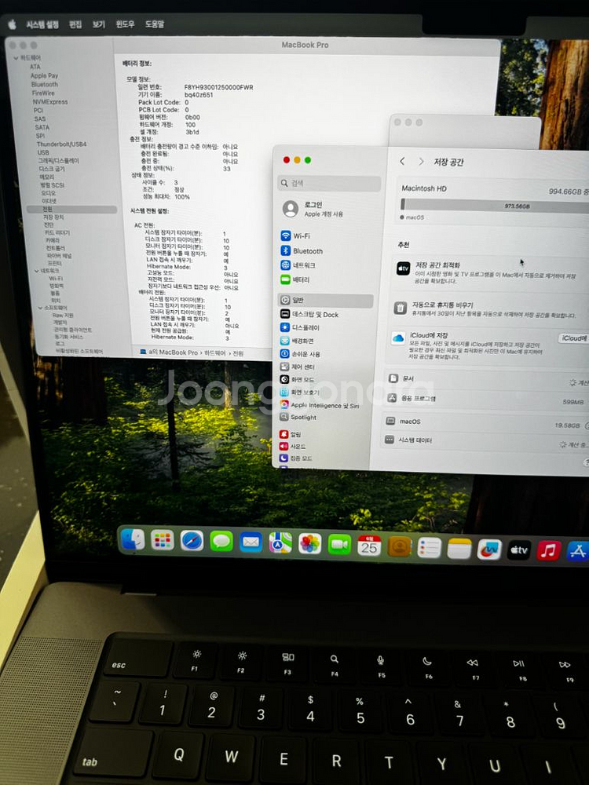
Task: Open Launchpad from the Dock
Action: (163, 540)
